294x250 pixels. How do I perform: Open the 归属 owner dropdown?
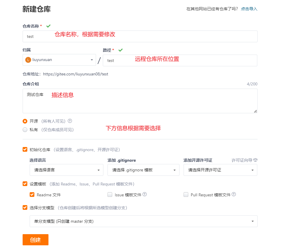point(59,60)
